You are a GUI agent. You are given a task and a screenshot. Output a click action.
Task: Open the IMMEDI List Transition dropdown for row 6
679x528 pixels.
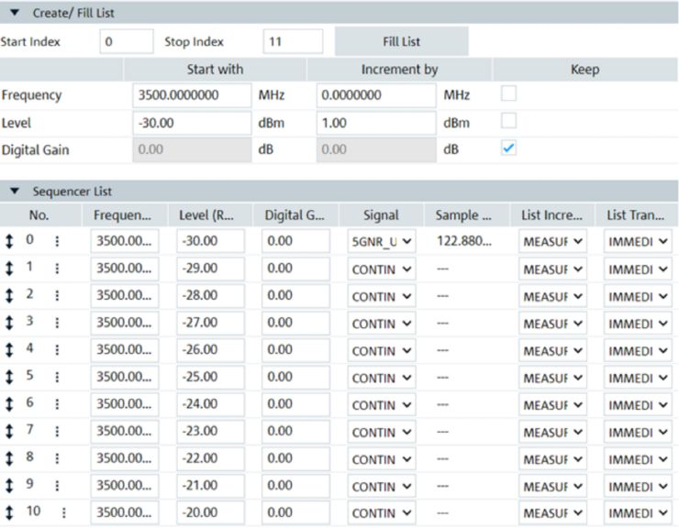pyautogui.click(x=638, y=405)
